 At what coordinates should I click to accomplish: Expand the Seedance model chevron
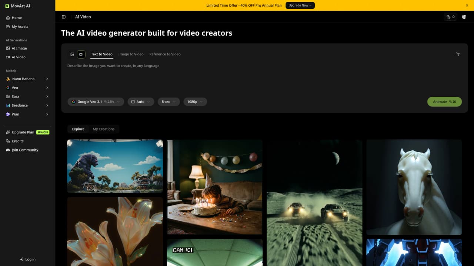point(47,105)
